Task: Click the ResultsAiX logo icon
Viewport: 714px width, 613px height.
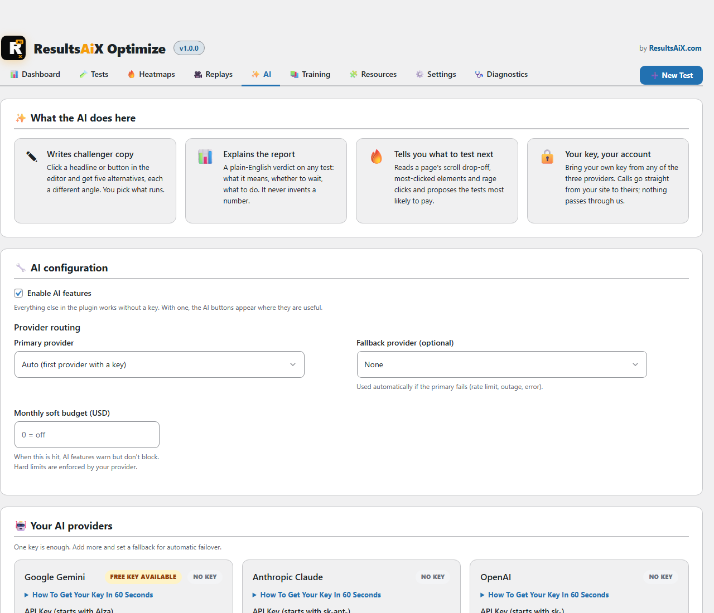Action: click(x=13, y=48)
